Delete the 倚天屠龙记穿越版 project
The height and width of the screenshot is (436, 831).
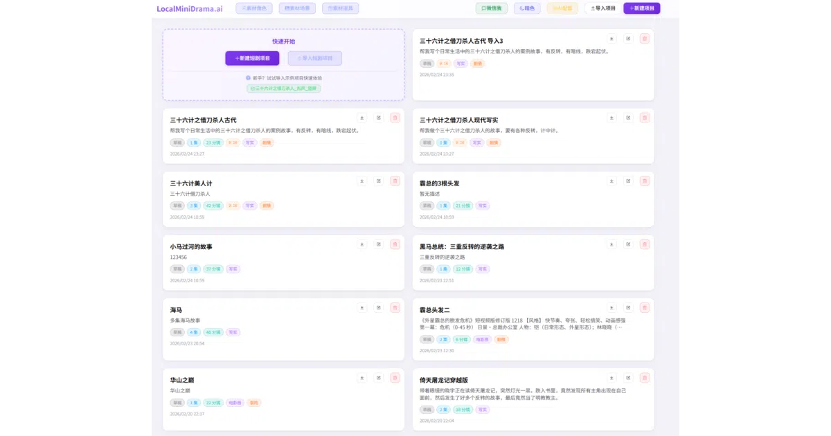pyautogui.click(x=645, y=378)
